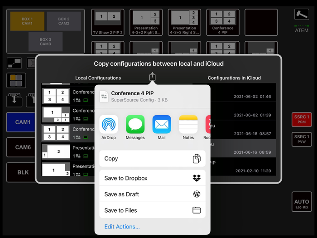Image resolution: width=317 pixels, height=238 pixels.
Task: Click the Copy documents icon
Action: click(x=197, y=159)
